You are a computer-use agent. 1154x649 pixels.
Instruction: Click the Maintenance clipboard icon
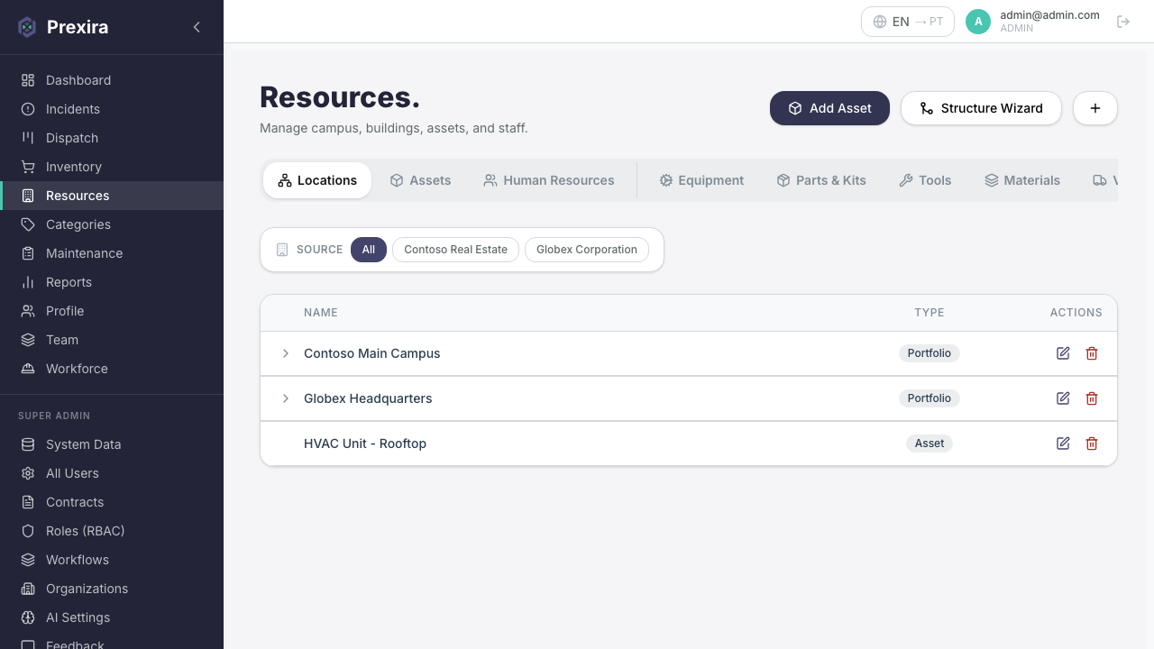(28, 253)
